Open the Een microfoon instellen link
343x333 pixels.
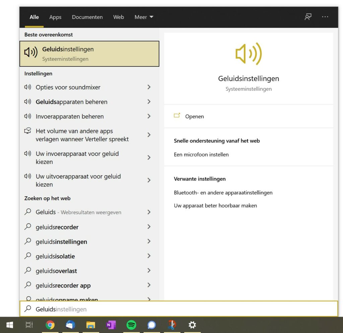pos(201,154)
